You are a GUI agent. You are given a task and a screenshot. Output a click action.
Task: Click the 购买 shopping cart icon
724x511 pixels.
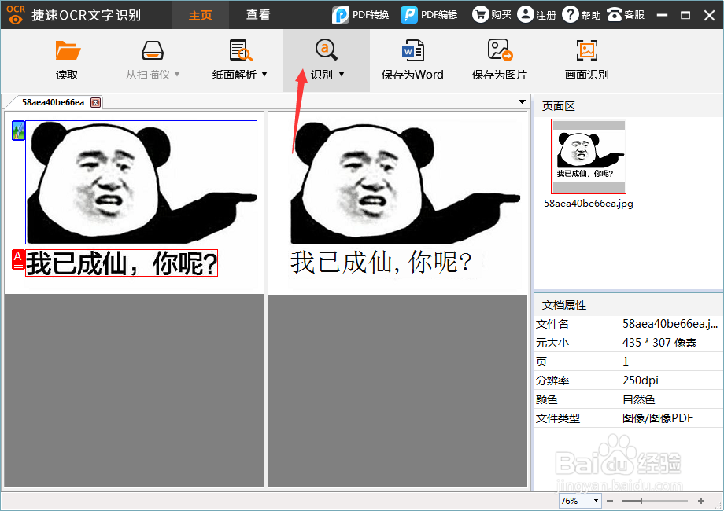pos(480,14)
